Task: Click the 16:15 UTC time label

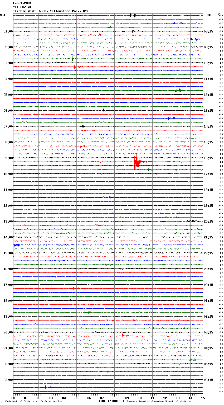Action: click(x=208, y=158)
